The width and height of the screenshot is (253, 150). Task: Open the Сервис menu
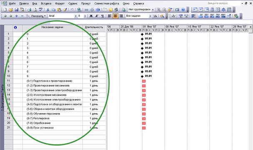point(73,3)
